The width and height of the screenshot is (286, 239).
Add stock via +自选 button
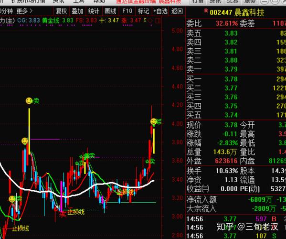tap(160, 11)
